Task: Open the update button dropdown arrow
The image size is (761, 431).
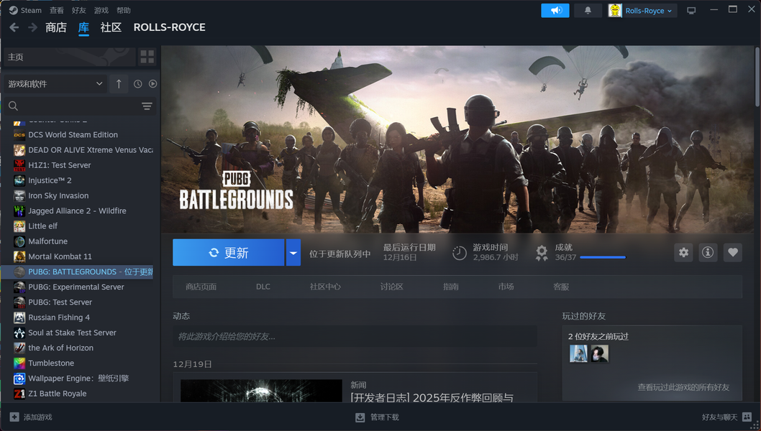Action: click(293, 253)
